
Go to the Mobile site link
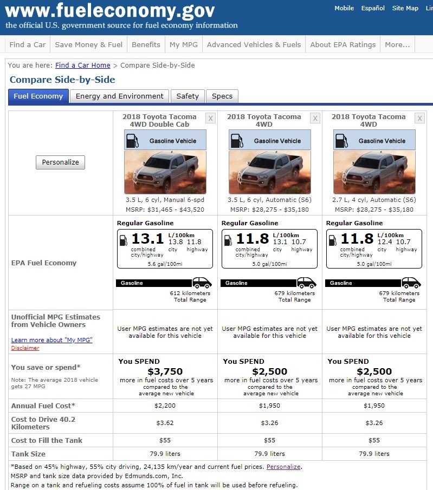[x=344, y=8]
